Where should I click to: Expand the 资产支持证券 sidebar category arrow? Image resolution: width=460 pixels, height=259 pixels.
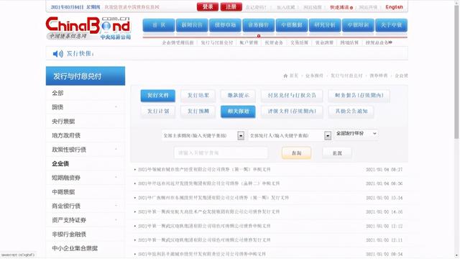(x=116, y=219)
